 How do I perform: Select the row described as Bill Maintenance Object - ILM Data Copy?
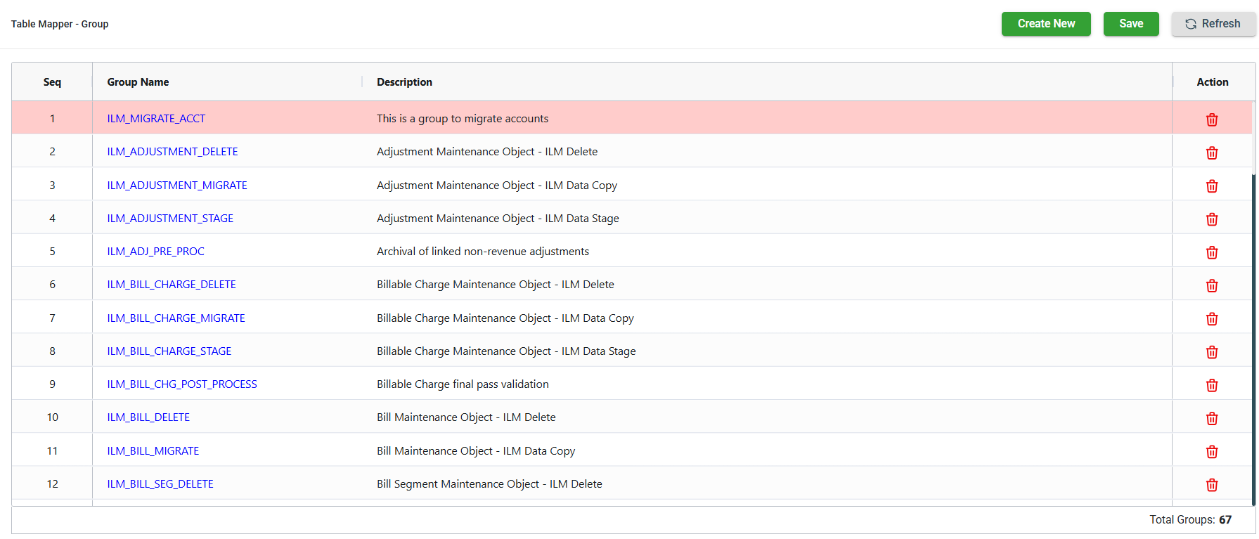pyautogui.click(x=476, y=451)
